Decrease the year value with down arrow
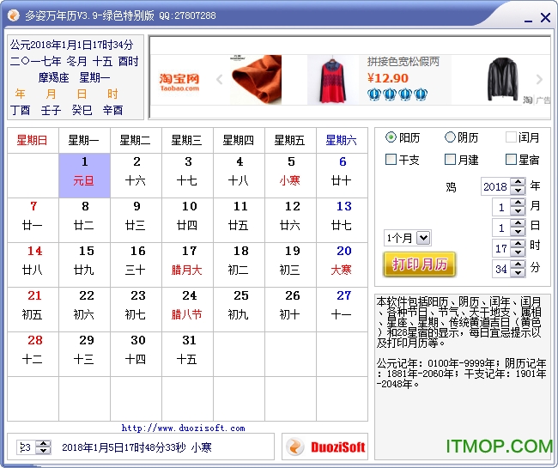This screenshot has height=468, width=558. click(x=518, y=190)
